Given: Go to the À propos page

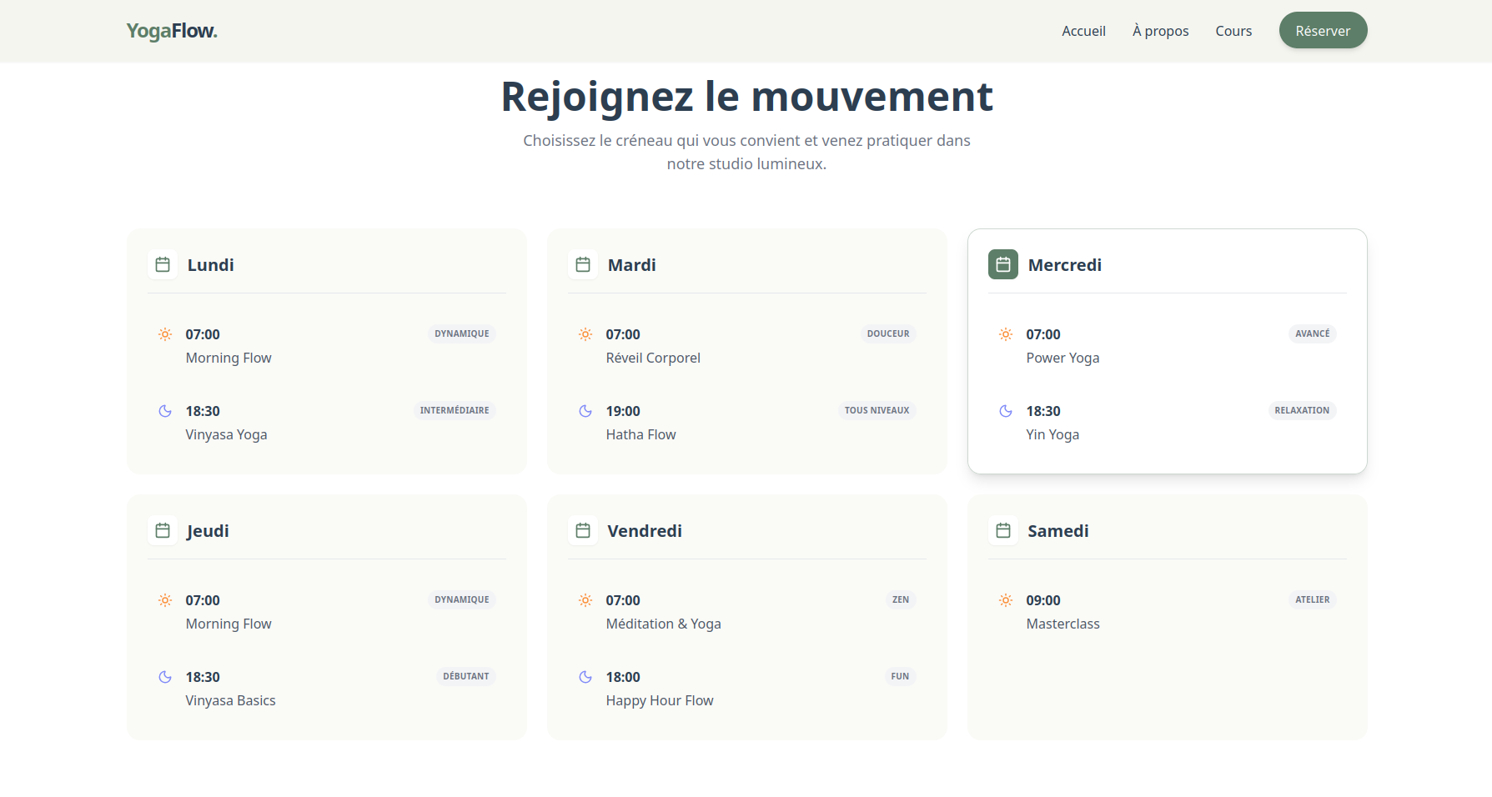Looking at the screenshot, I should [x=1160, y=31].
